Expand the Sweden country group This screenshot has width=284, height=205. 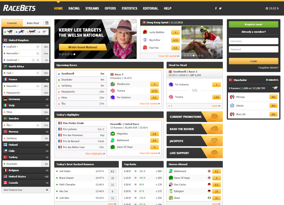point(26,119)
